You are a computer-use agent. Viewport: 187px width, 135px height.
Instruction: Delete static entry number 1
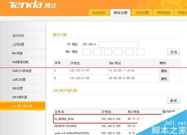[x=164, y=71]
